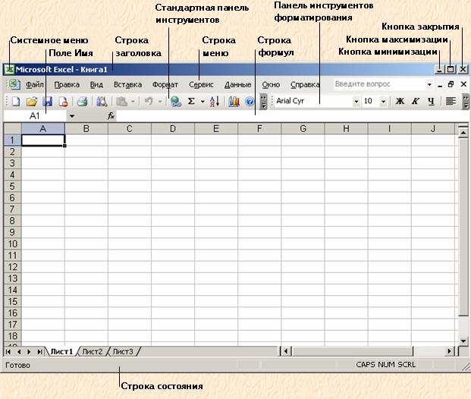Open the Формат menu
This screenshot has width=471, height=399.
tap(165, 85)
